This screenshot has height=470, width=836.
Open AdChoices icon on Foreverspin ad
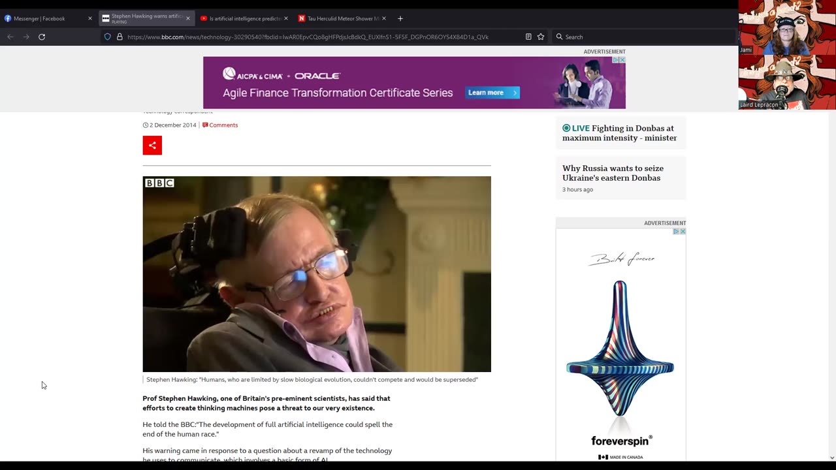(x=676, y=231)
